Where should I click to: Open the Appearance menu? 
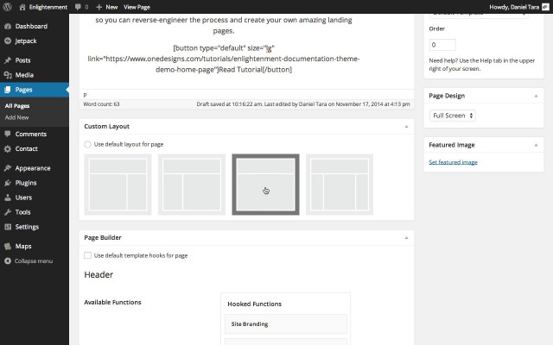33,168
